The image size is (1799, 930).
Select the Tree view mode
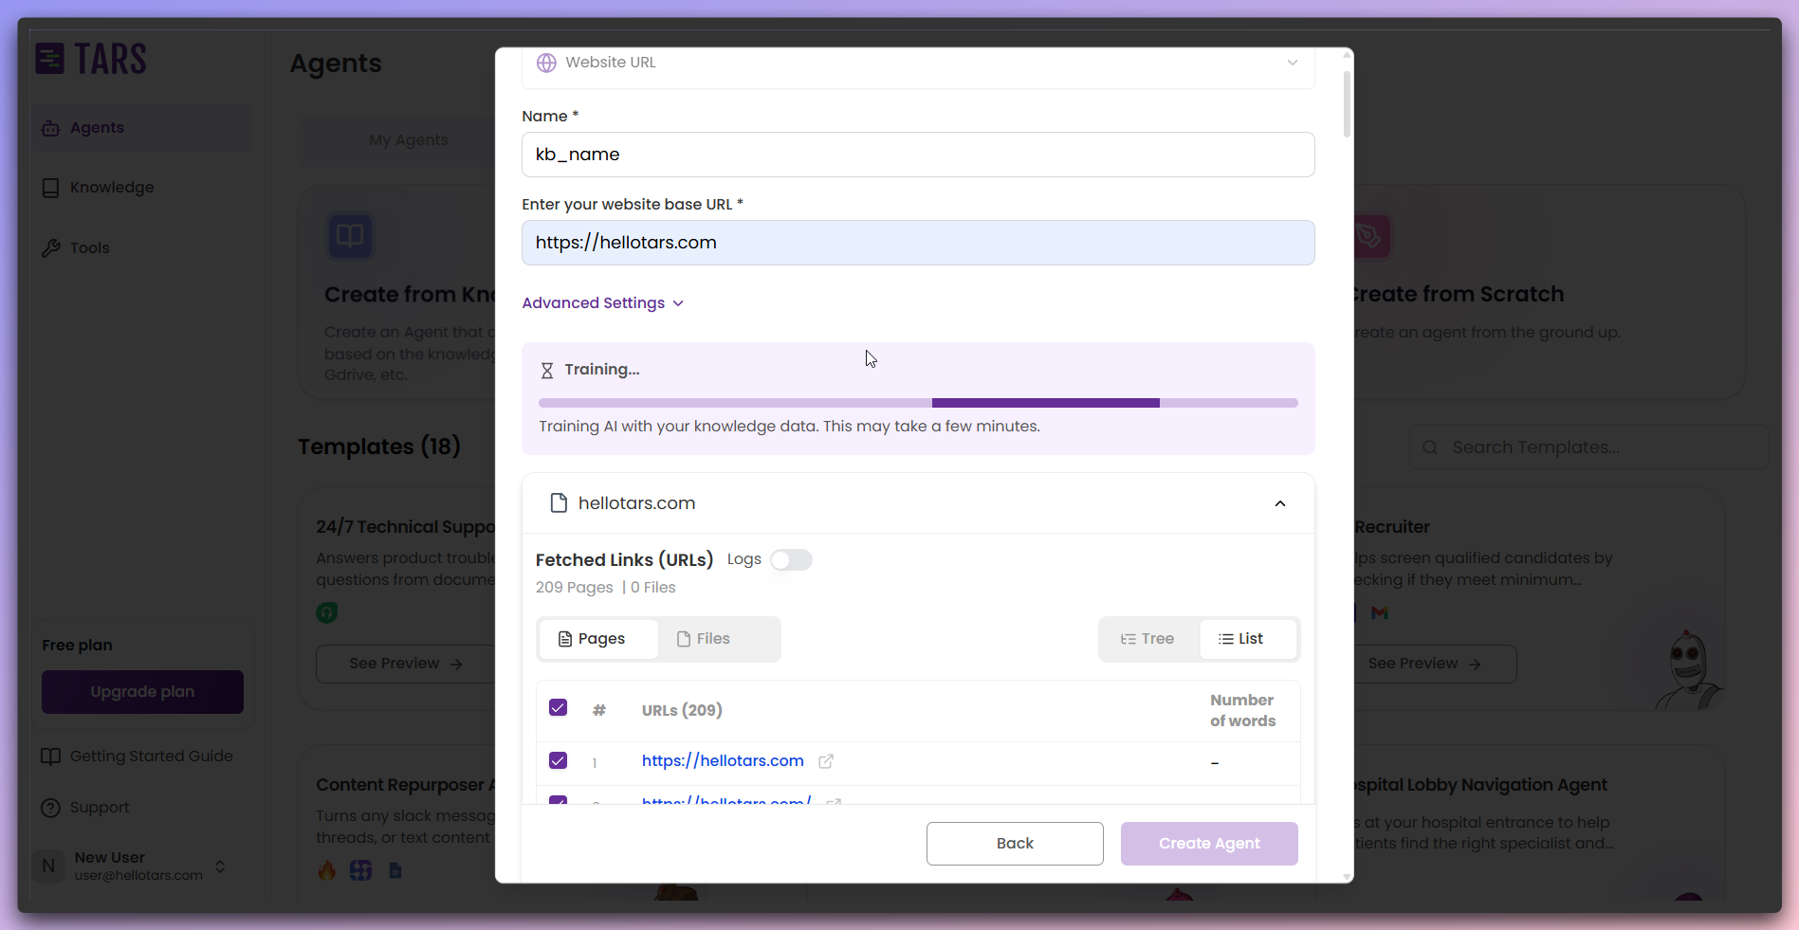(x=1148, y=638)
